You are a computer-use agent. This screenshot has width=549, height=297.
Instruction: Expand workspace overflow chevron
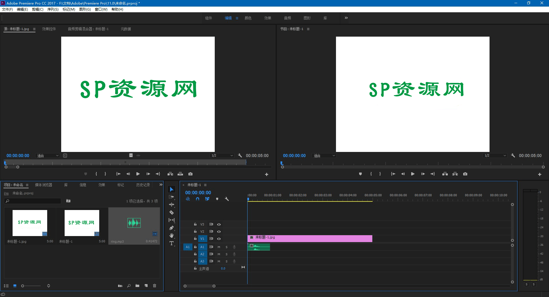[x=346, y=18]
